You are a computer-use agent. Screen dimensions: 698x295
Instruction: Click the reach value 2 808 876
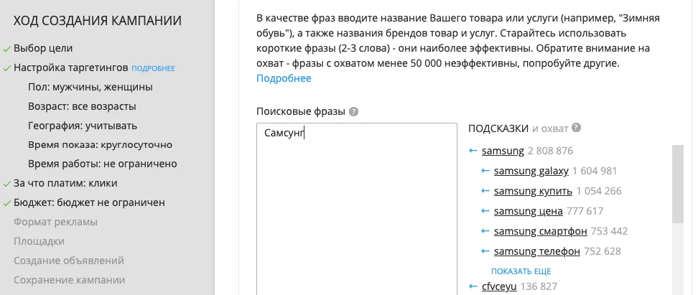(550, 151)
